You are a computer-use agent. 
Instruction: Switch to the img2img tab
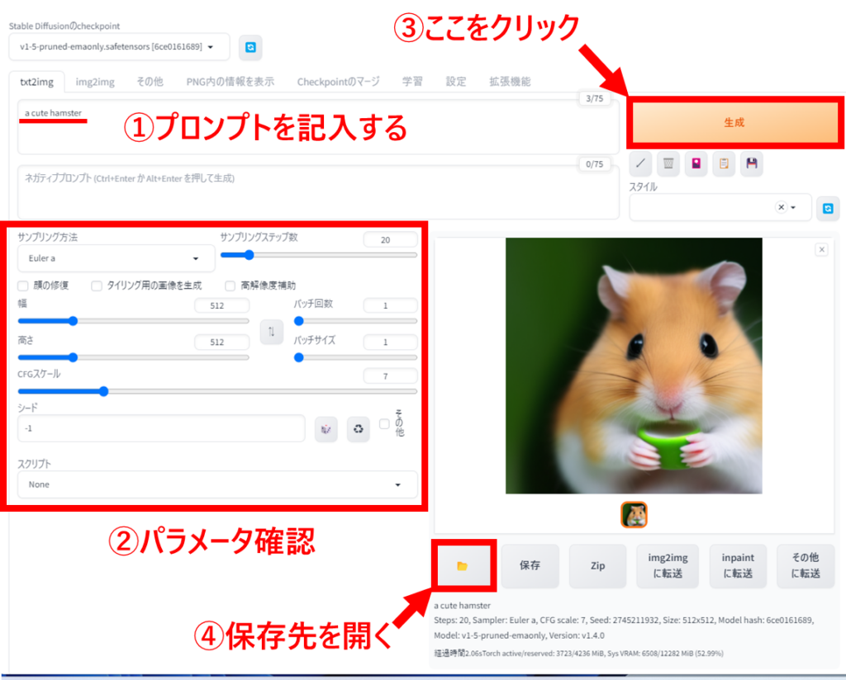pyautogui.click(x=95, y=82)
